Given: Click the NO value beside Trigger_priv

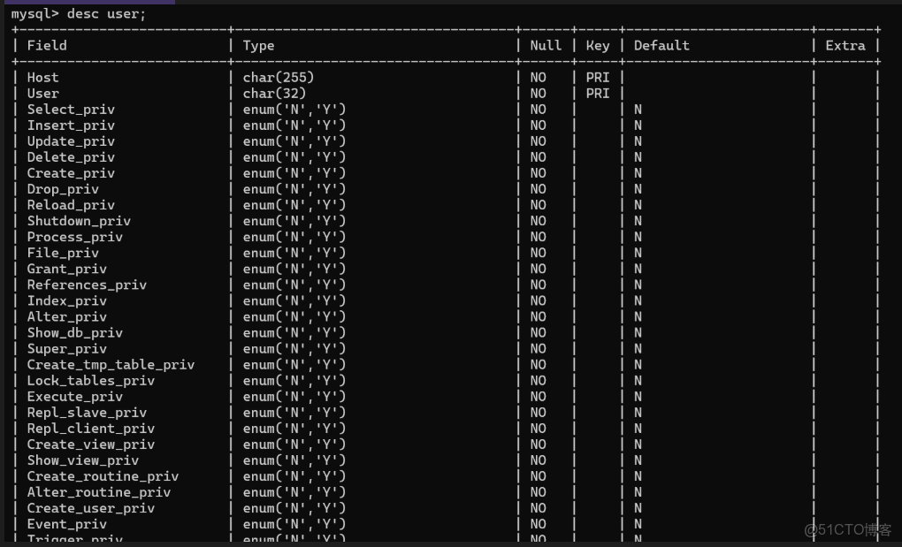Looking at the screenshot, I should pyautogui.click(x=538, y=540).
